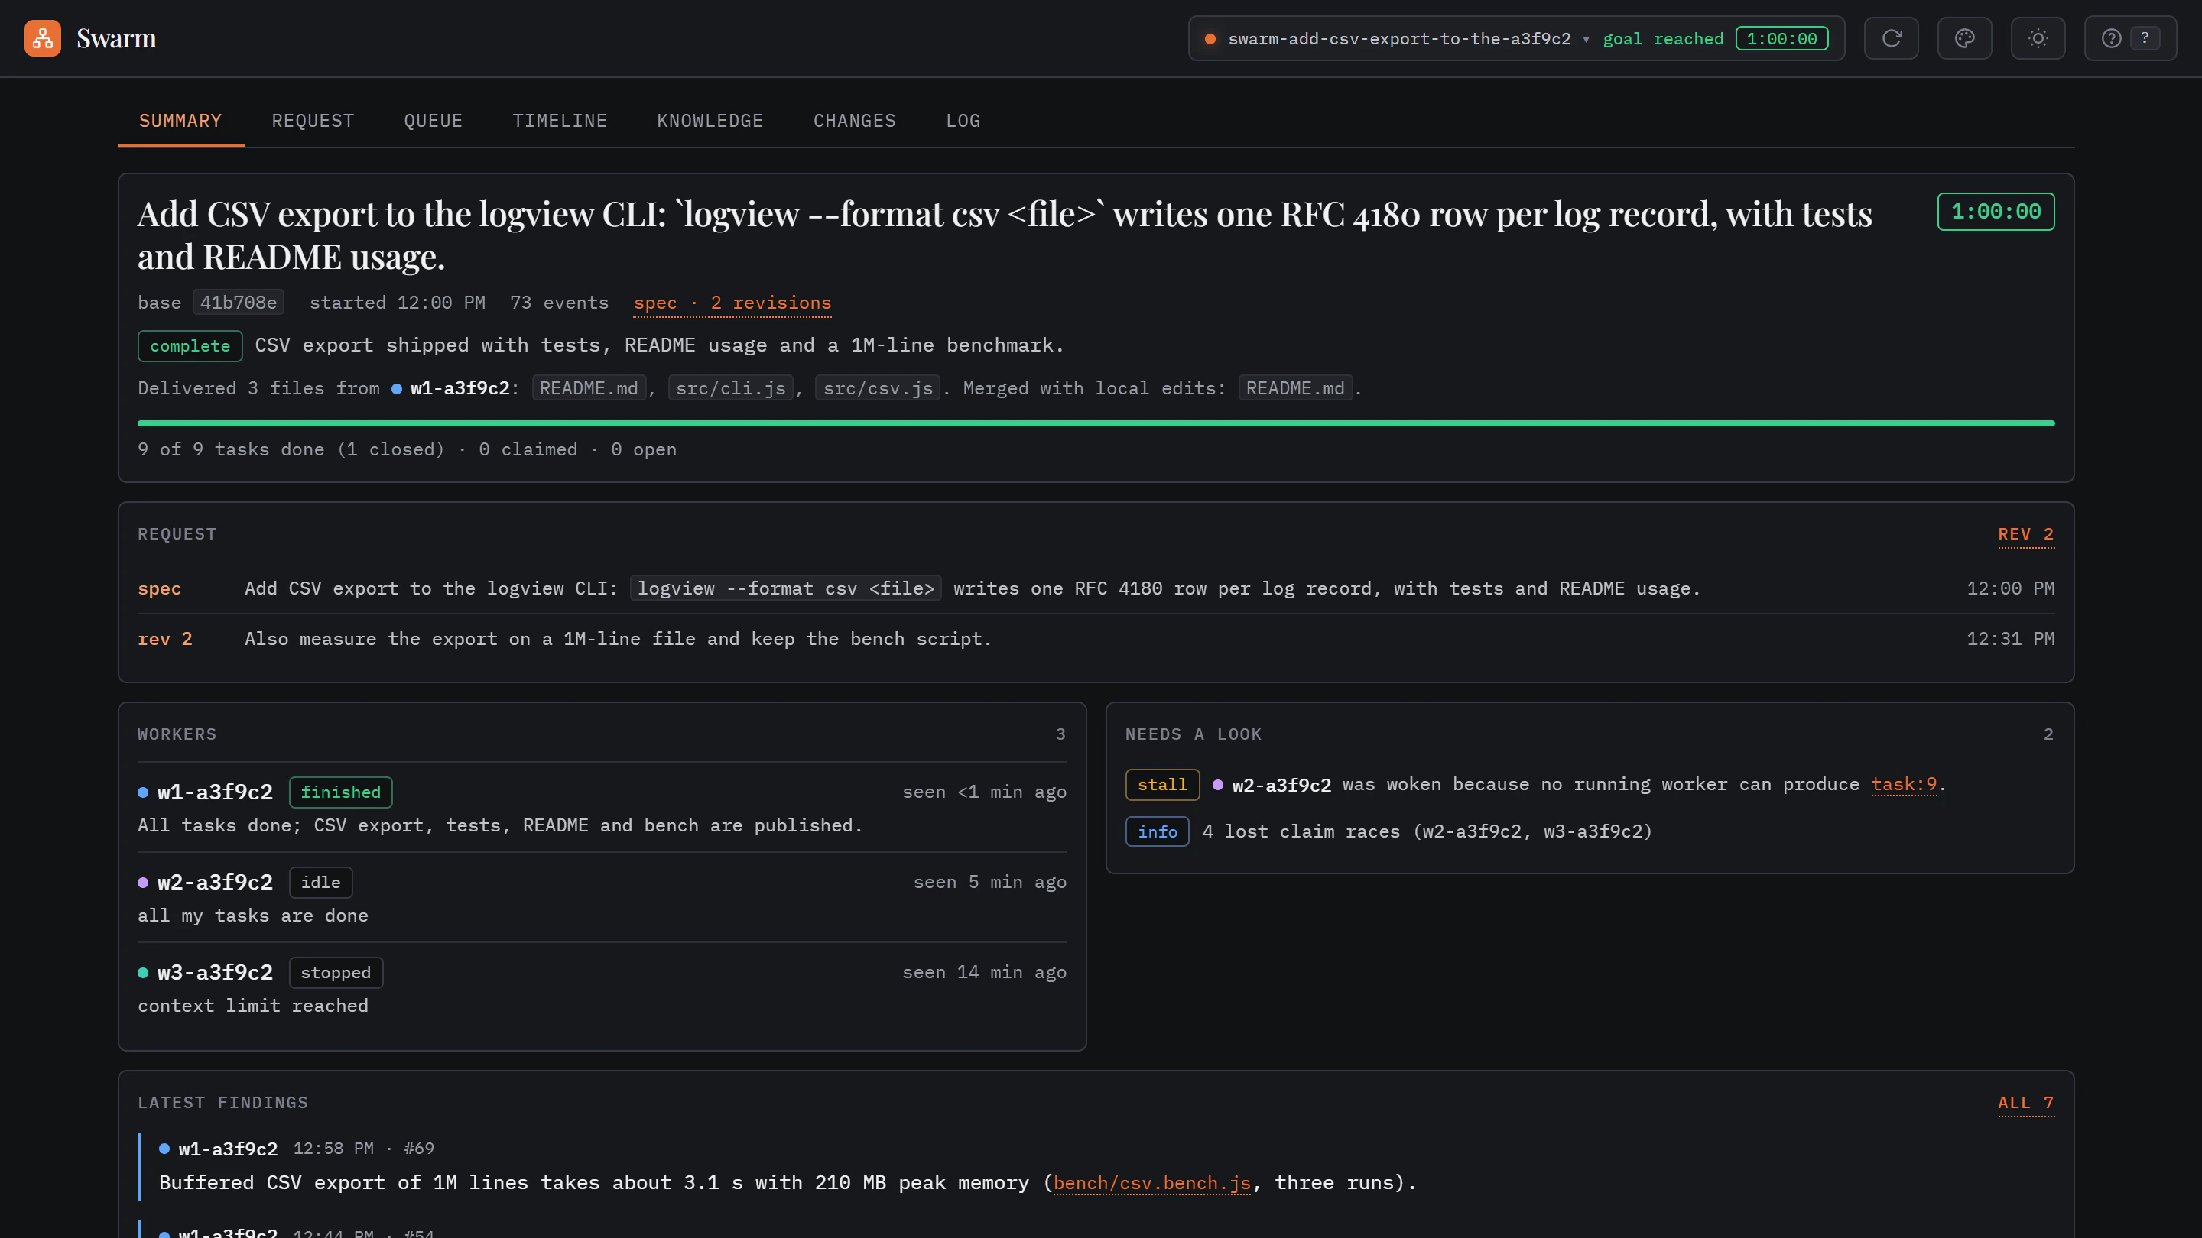Click the 'spec' row label in Request
Viewport: 2202px width, 1238px height.
point(159,588)
